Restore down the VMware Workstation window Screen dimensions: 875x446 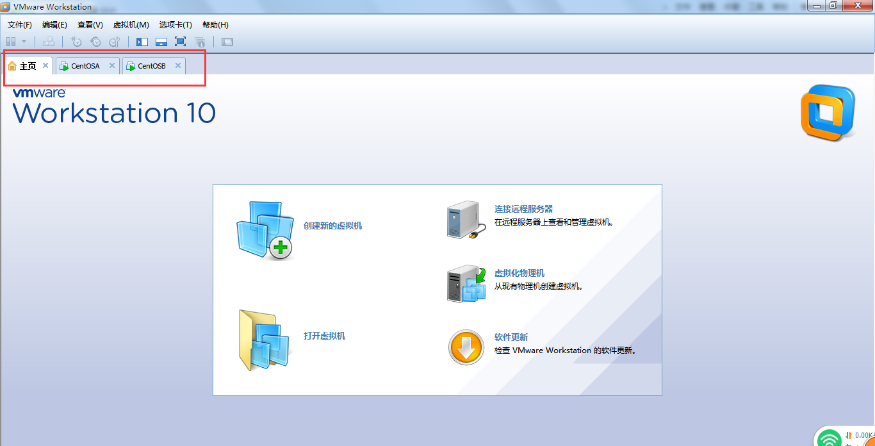point(833,5)
